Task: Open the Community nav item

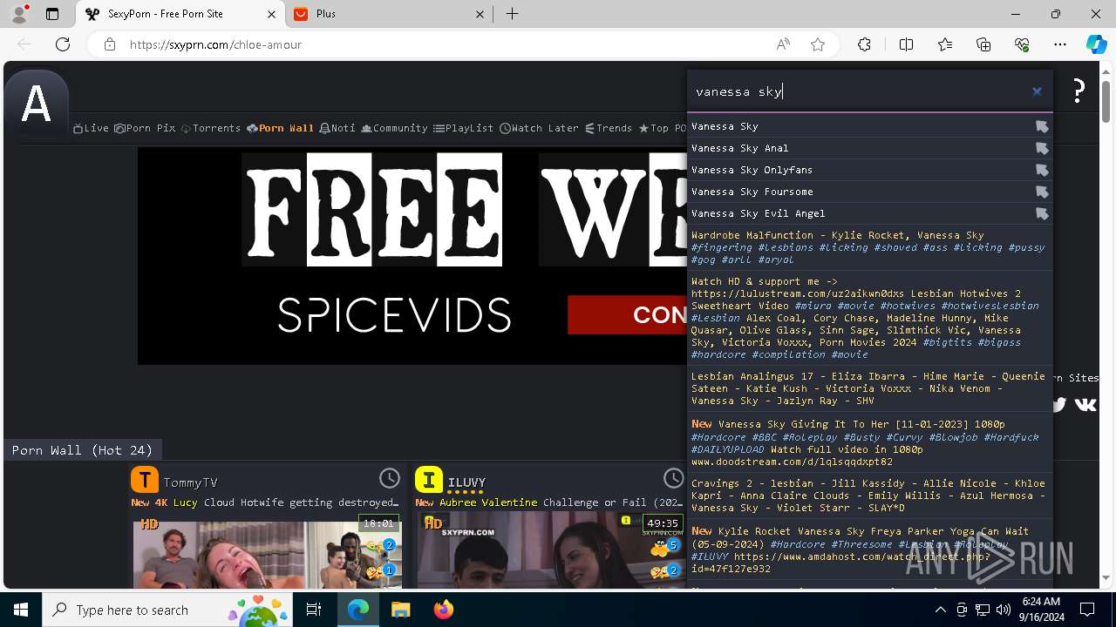Action: pos(394,128)
